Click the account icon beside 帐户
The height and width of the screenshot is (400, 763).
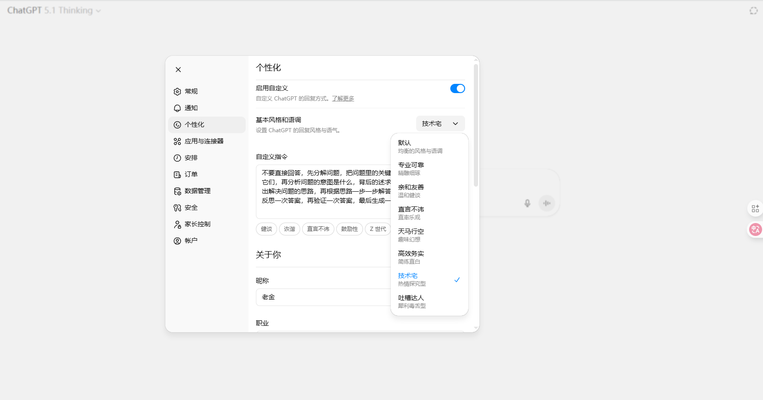tap(177, 241)
